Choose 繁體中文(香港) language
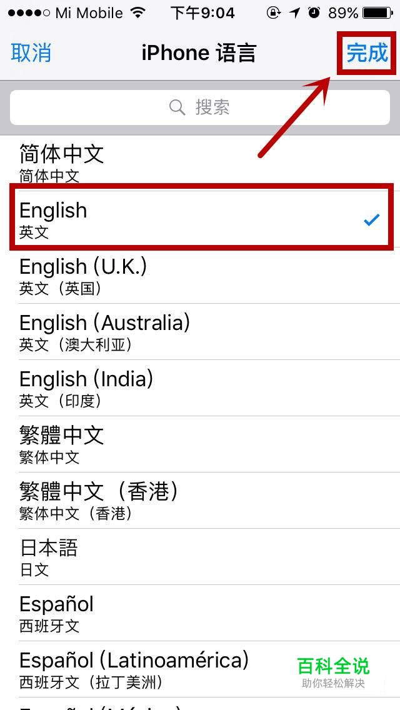This screenshot has width=400, height=710. tap(200, 501)
